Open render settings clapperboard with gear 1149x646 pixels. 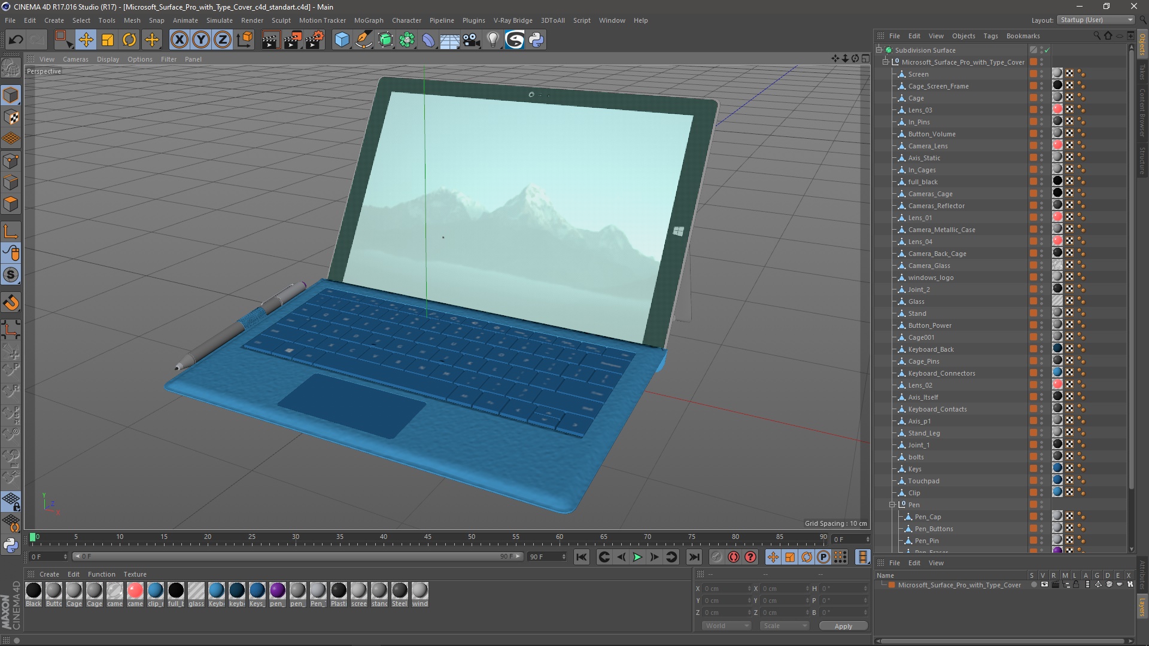314,40
